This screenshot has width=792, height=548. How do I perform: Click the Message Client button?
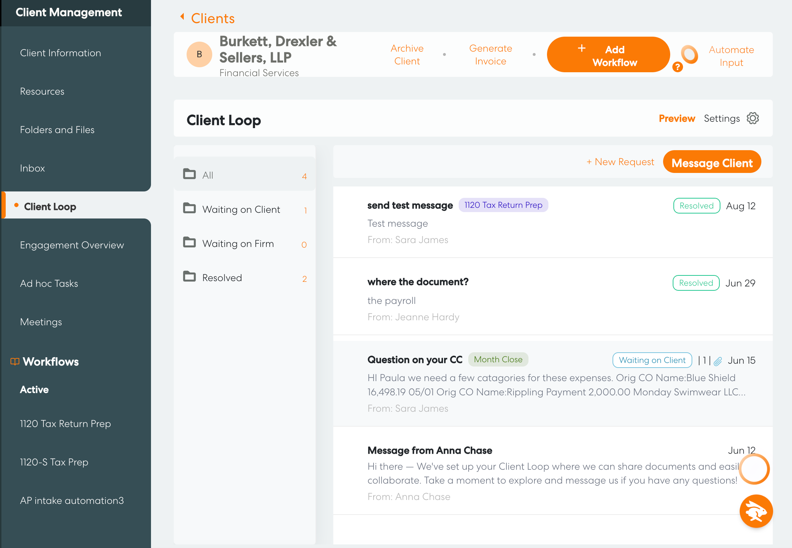(x=712, y=162)
